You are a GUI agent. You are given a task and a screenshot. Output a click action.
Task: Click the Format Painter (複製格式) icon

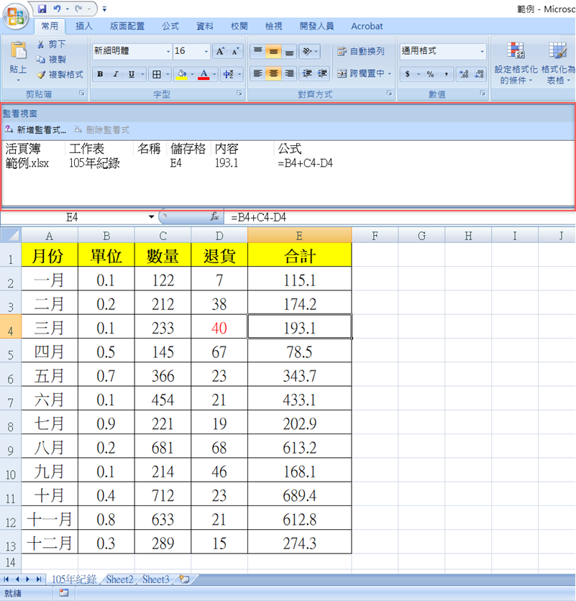pos(42,74)
